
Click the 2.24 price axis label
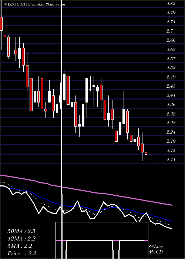coord(171,132)
